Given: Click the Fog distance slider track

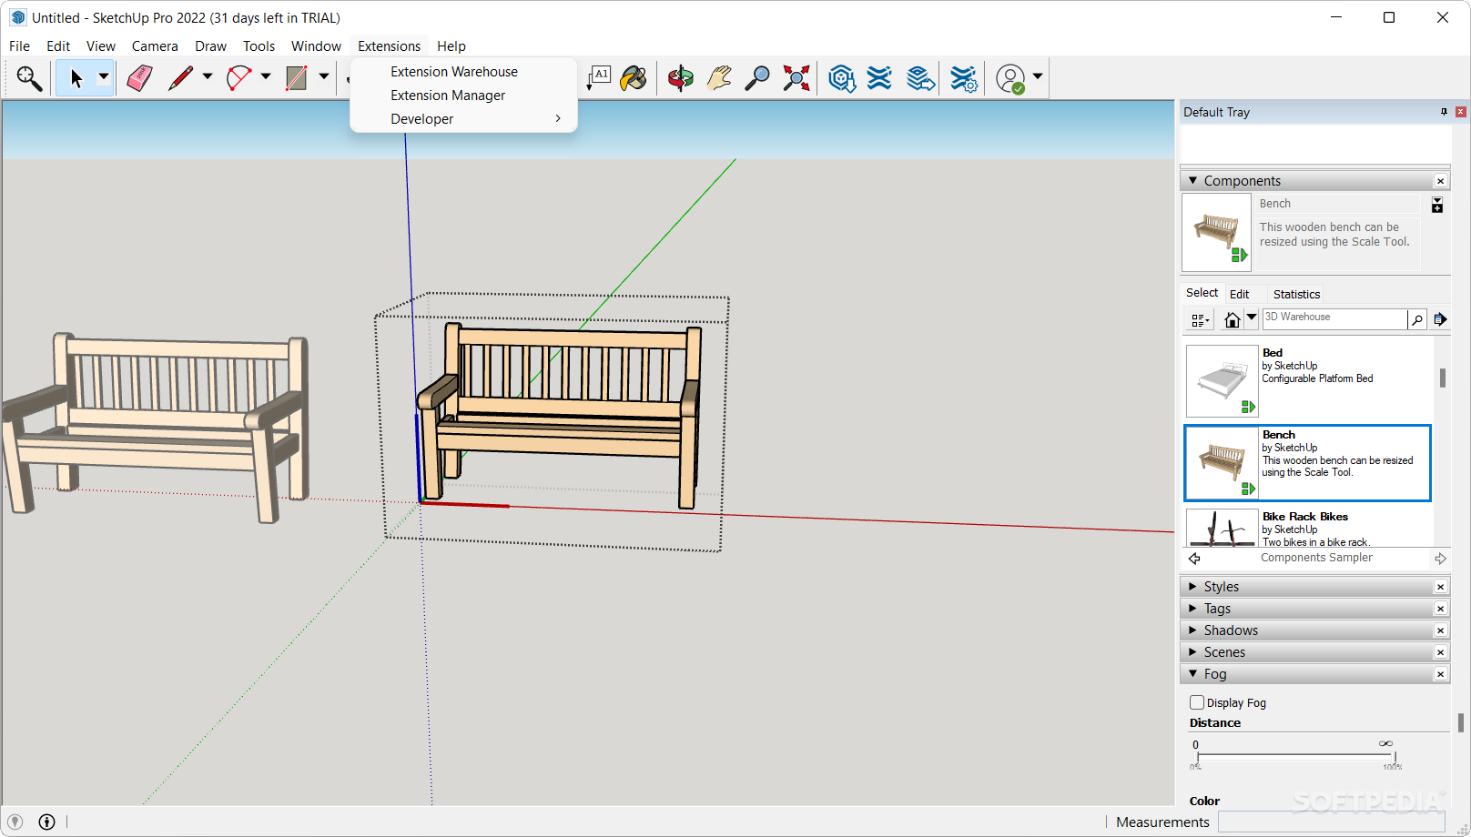Looking at the screenshot, I should tap(1296, 754).
